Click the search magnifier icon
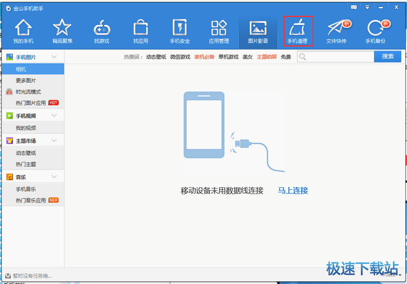 click(302, 56)
